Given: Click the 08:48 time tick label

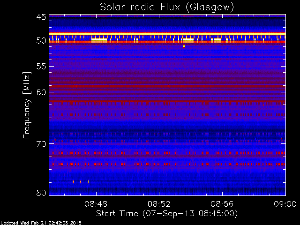Looking at the screenshot, I should coord(96,204).
